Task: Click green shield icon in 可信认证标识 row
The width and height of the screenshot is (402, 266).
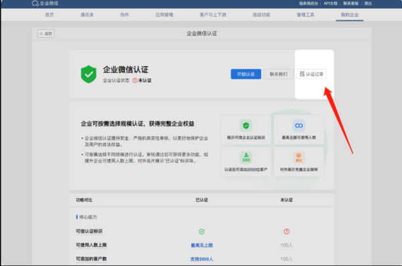Action: (202, 231)
